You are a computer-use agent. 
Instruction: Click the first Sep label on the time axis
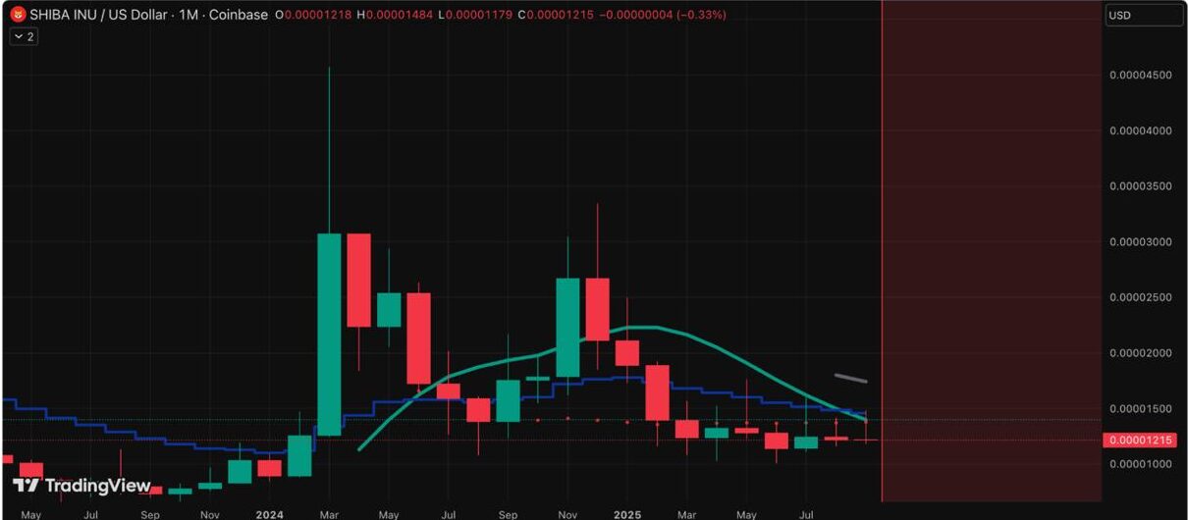[149, 514]
